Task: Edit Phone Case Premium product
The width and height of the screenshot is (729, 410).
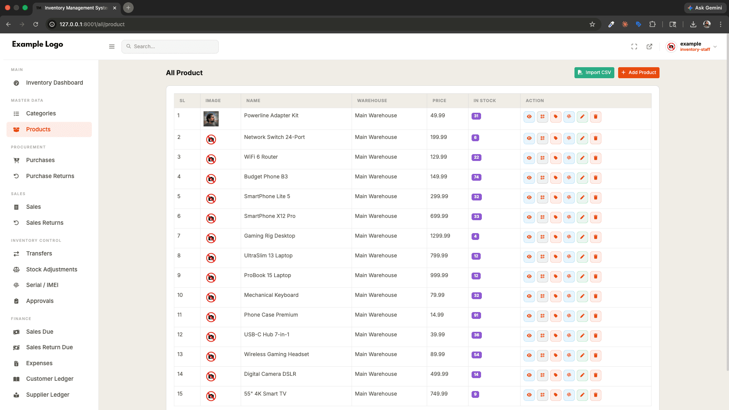Action: click(582, 316)
